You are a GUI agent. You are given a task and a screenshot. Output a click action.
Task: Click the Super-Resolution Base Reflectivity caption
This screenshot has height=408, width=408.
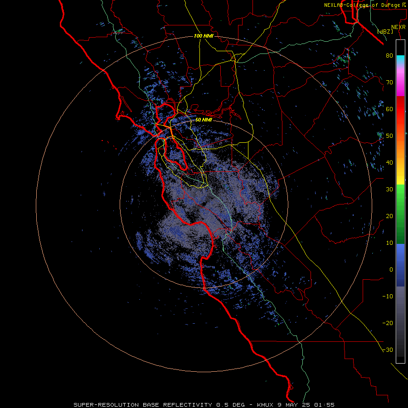(x=204, y=405)
